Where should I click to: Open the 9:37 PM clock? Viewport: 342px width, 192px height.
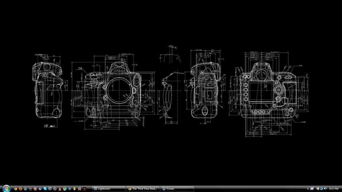pos(334,189)
